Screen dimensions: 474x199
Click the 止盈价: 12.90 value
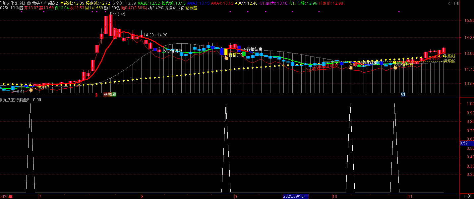pos(331,3)
